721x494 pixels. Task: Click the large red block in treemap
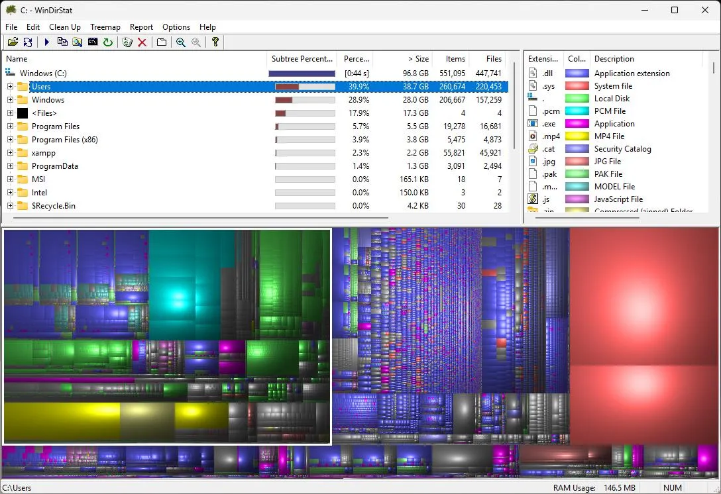(x=643, y=297)
